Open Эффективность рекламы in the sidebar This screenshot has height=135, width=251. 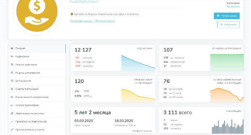[37, 113]
